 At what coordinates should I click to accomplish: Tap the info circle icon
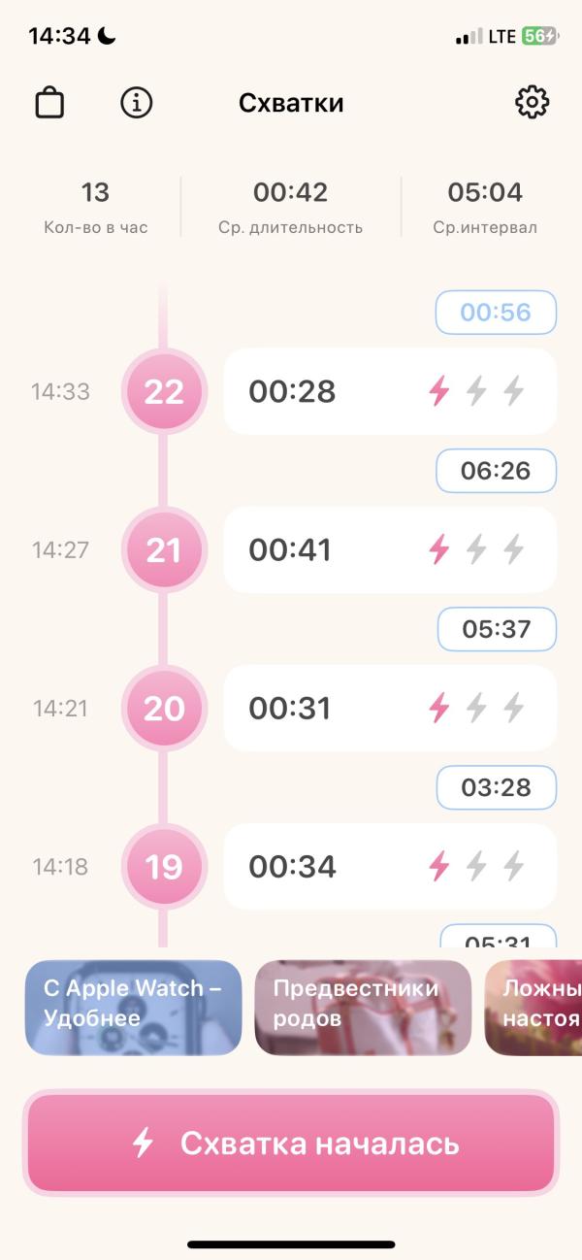137,102
